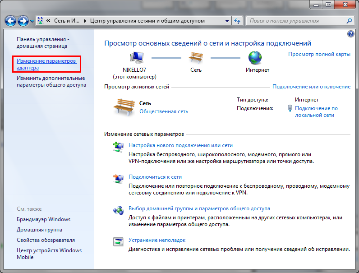Image resolution: width=359 pixels, height=273 pixels.
Task: Click the Forward navigation arrow
Action: (x=23, y=21)
